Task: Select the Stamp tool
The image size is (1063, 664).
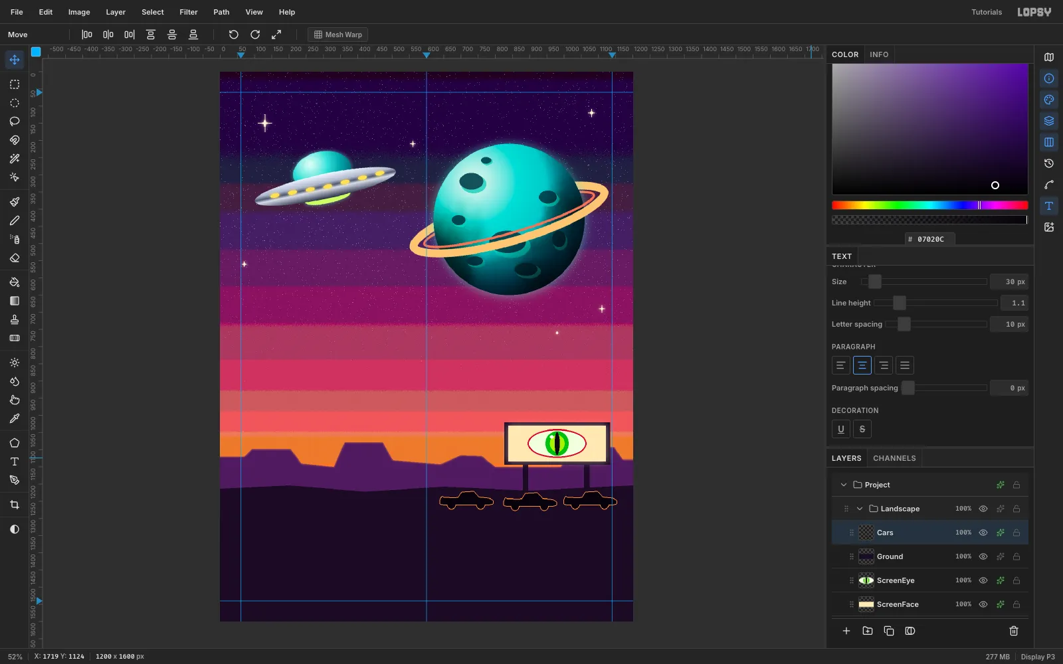Action: click(15, 319)
